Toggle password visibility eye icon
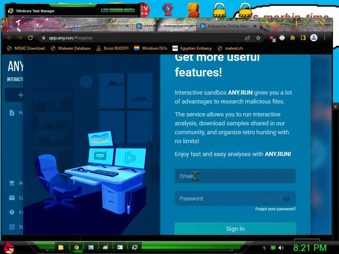 [286, 199]
